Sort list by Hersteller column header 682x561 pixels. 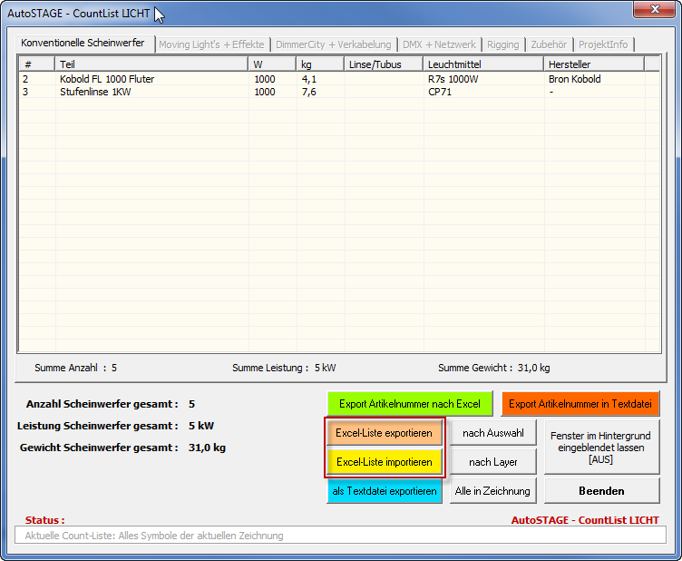(x=594, y=64)
